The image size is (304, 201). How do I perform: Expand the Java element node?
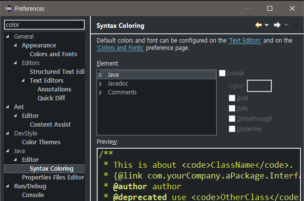pyautogui.click(x=101, y=75)
